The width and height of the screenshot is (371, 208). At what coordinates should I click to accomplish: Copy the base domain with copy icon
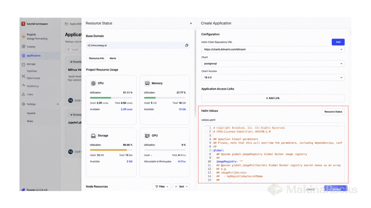(x=187, y=45)
